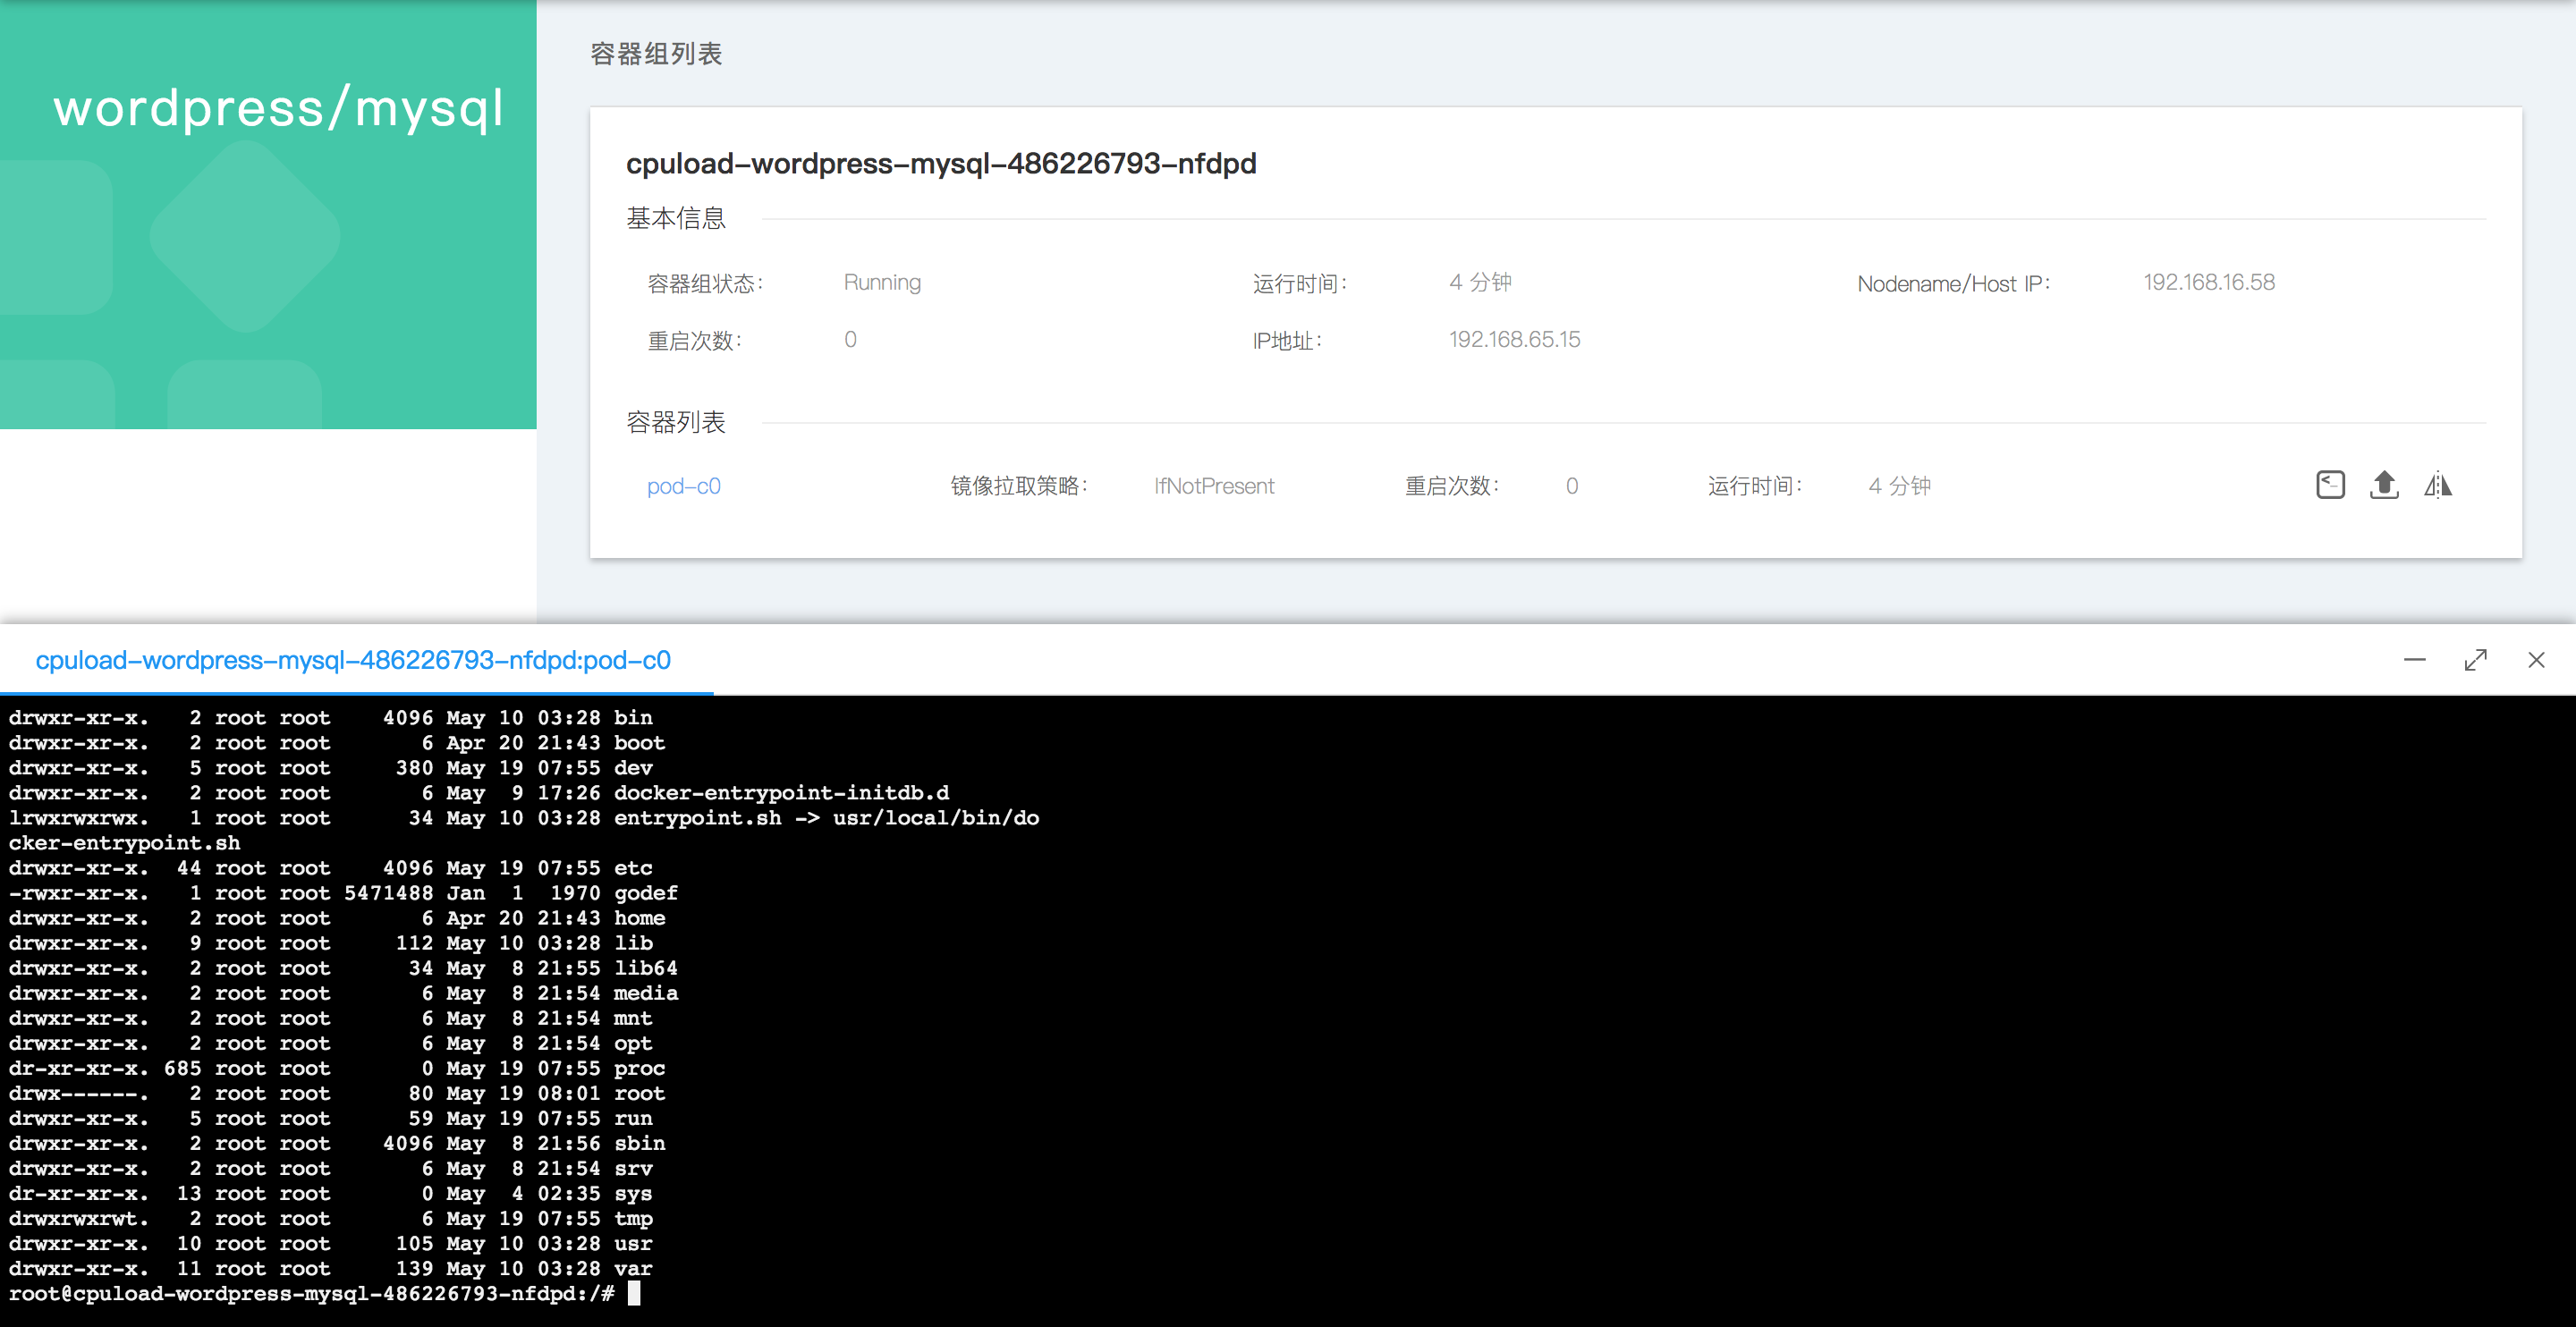The image size is (2576, 1327).
Task: Click the cpuload-wordpress-mysql-486226793-nfdpd pod heading
Action: point(940,163)
